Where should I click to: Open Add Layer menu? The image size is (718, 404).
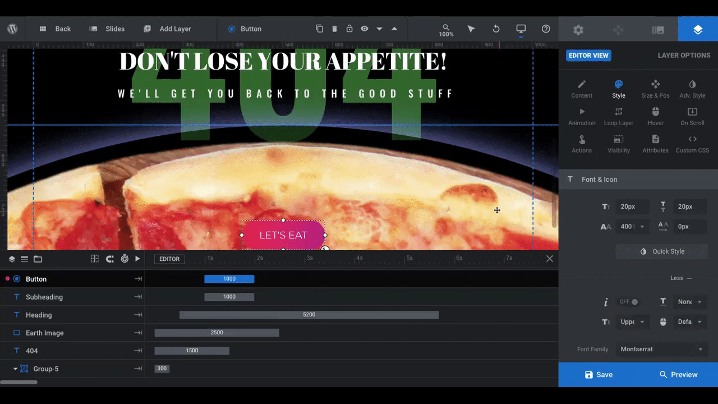point(167,29)
